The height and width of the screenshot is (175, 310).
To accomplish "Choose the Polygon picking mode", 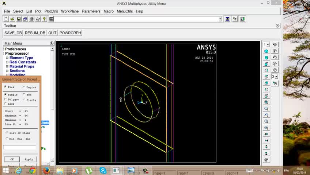I will click(5, 100).
